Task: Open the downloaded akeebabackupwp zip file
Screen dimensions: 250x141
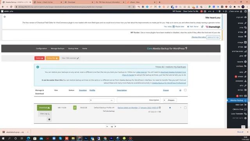Action: 15,132
